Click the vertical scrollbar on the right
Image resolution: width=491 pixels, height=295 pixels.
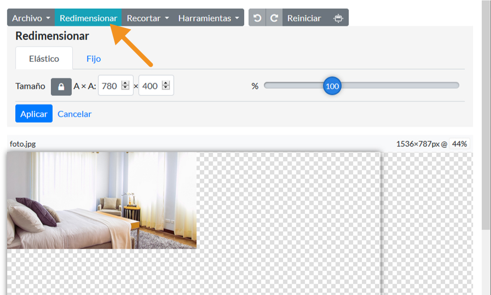coord(486,115)
